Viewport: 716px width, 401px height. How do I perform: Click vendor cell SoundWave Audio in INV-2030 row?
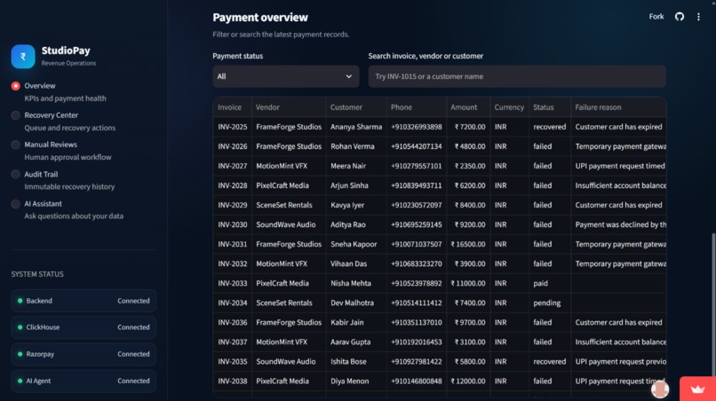click(289, 224)
